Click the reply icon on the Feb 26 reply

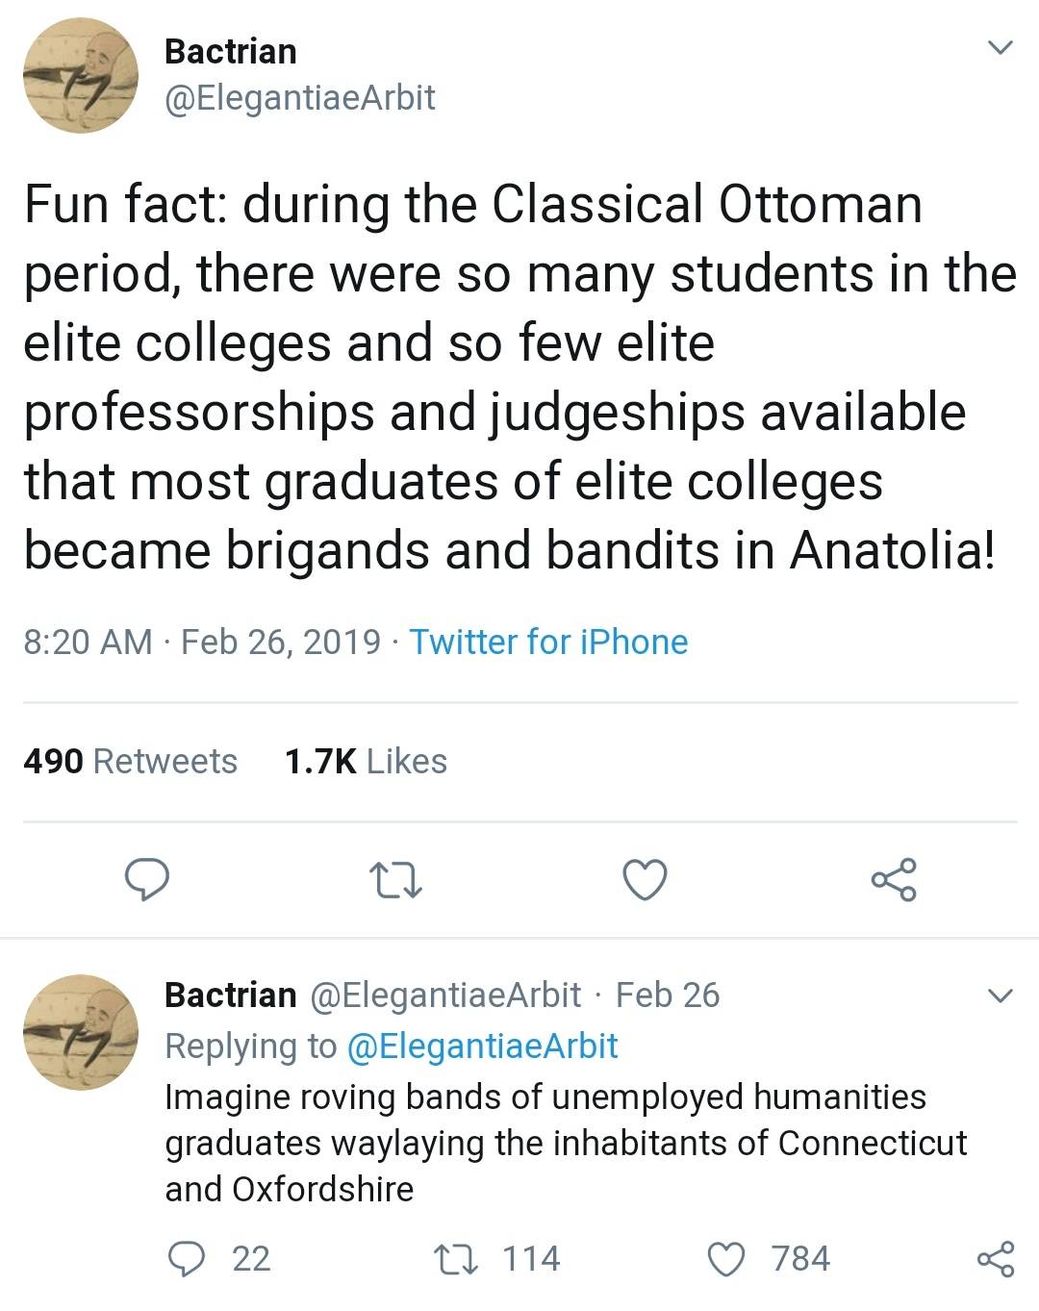coord(189,1257)
